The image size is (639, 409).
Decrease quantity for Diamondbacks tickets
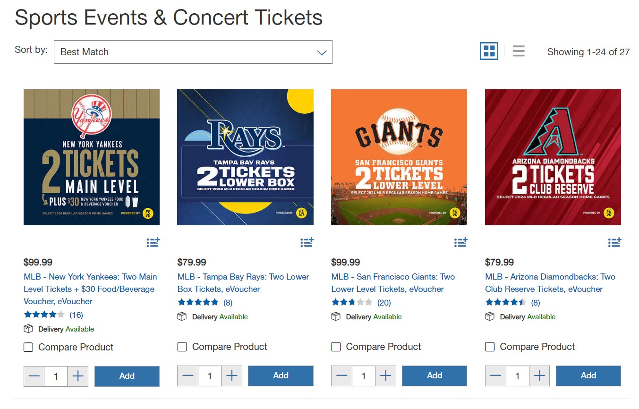[495, 376]
